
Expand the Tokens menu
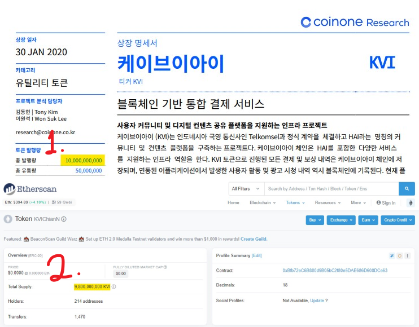click(295, 203)
